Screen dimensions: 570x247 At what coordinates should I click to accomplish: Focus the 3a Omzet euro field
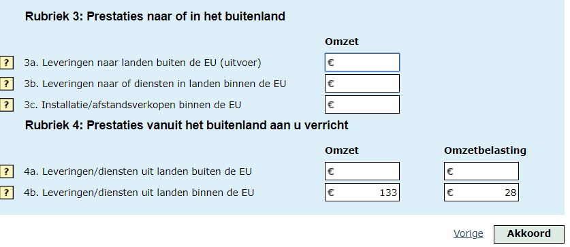(362, 63)
